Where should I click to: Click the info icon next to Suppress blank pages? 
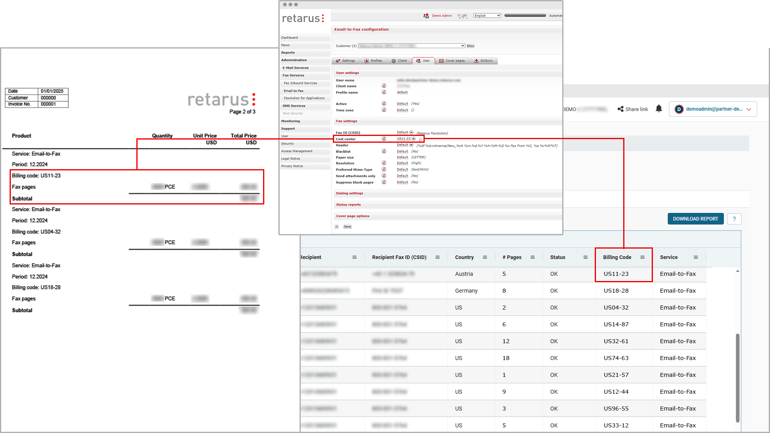pos(384,182)
